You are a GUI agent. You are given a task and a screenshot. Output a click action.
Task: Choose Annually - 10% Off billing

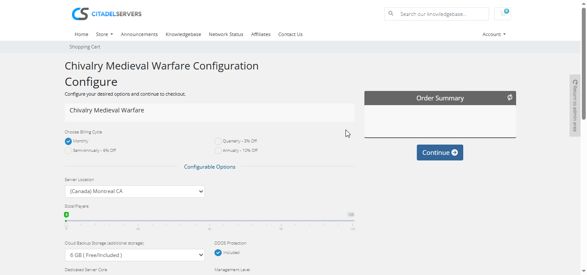218,151
